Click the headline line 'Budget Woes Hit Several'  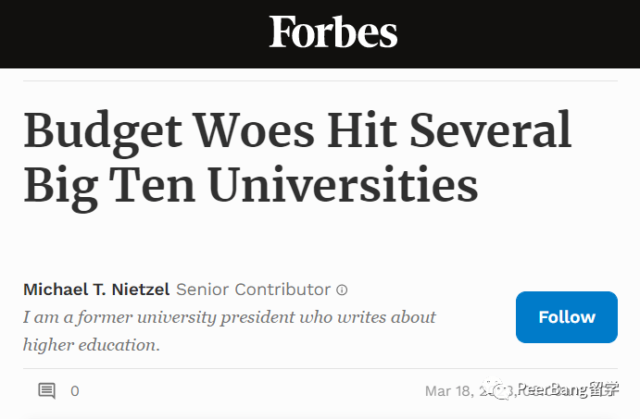click(x=297, y=130)
